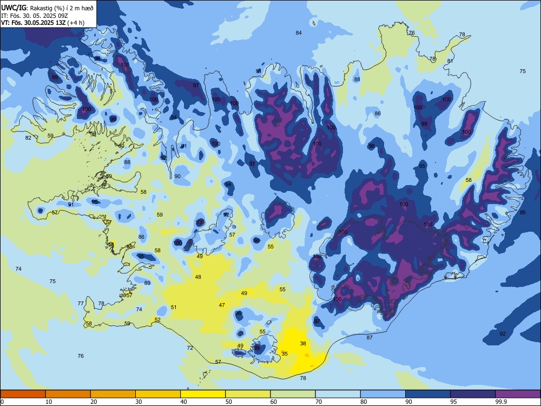Click the color scale label '50'

(229, 402)
